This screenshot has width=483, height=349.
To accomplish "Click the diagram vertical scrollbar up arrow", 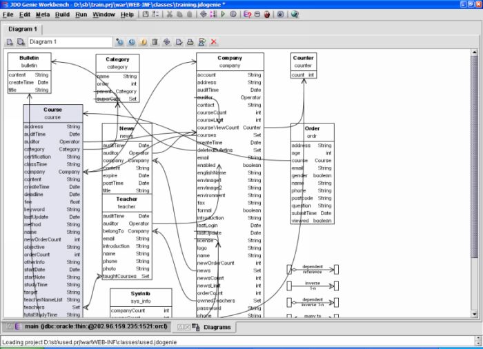I will click(x=475, y=52).
